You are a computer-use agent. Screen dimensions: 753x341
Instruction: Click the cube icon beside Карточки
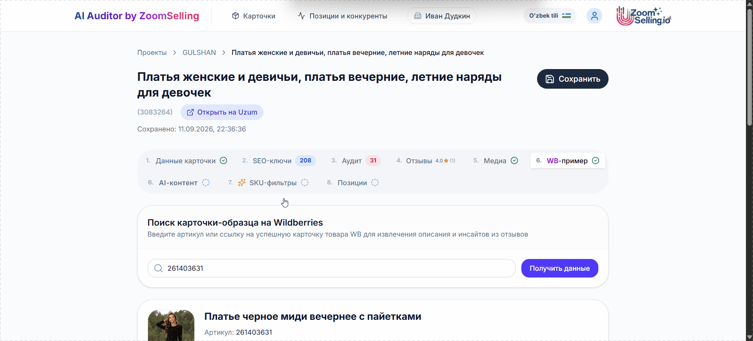coord(236,16)
